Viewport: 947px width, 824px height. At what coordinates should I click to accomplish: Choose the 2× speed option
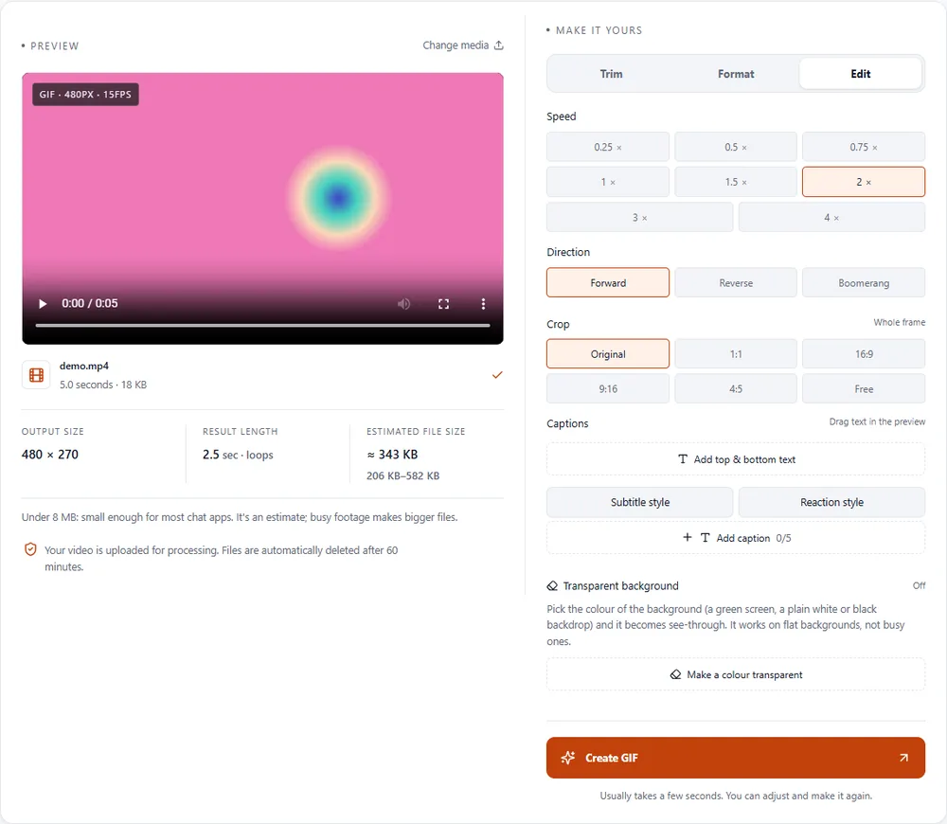click(864, 182)
